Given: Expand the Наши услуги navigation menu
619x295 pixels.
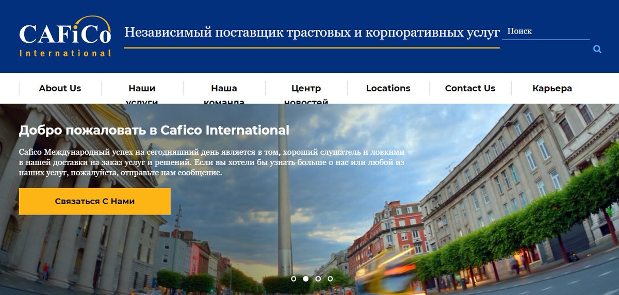Looking at the screenshot, I should click(x=142, y=89).
